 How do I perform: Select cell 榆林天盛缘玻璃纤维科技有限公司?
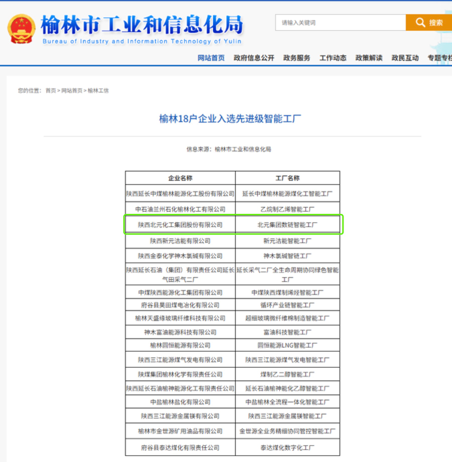tap(180, 318)
